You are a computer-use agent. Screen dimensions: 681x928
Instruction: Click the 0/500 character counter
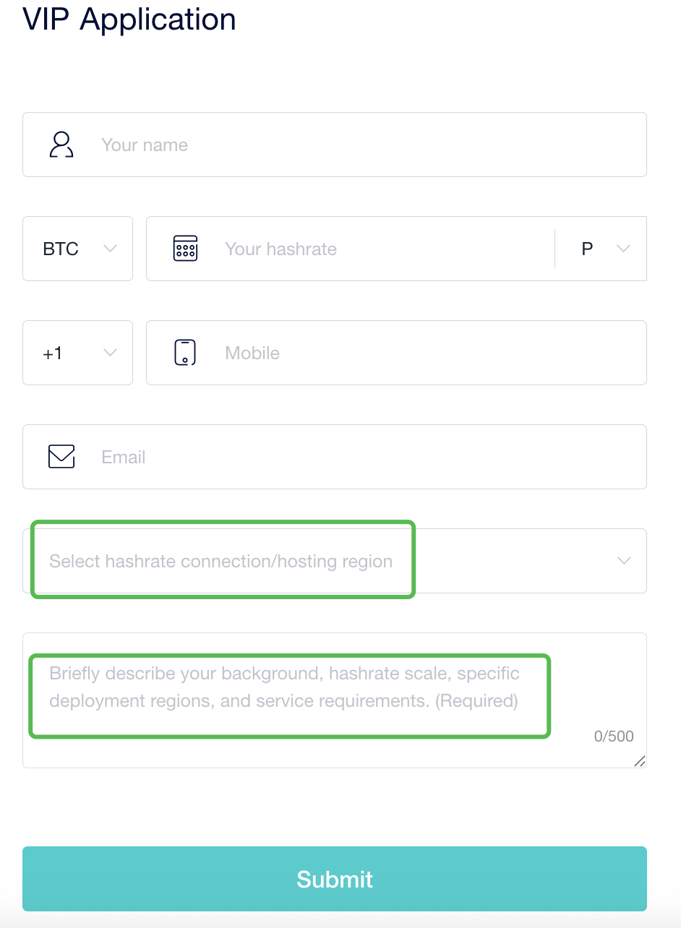tap(614, 736)
